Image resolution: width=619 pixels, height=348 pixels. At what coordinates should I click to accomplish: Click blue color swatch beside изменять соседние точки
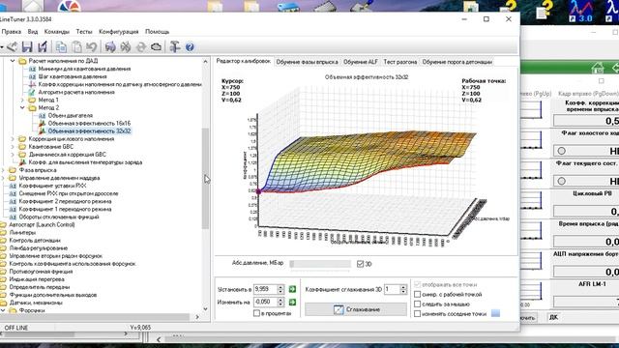(495, 313)
